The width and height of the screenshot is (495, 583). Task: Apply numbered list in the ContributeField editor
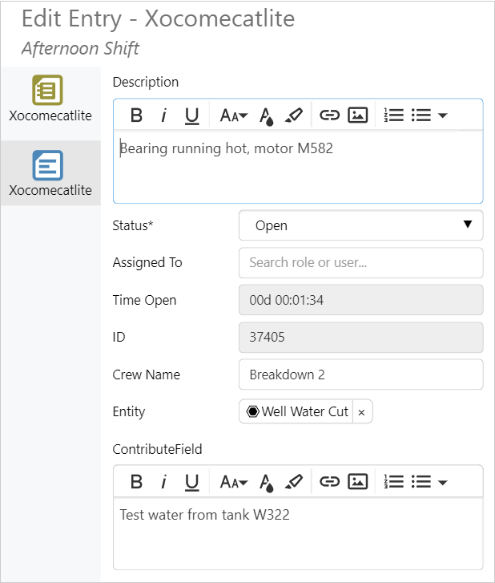pyautogui.click(x=394, y=482)
